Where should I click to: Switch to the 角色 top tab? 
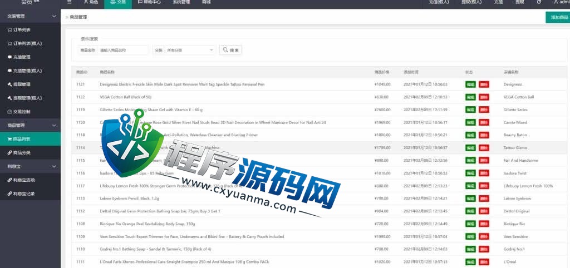point(91,3)
